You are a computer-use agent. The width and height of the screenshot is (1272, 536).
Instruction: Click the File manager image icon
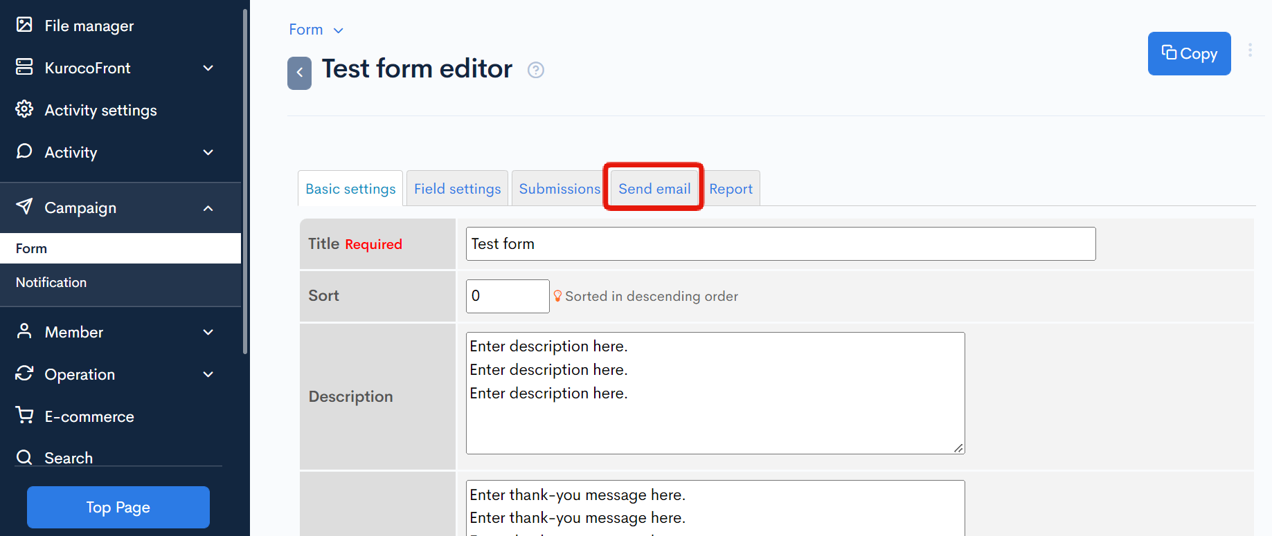[x=24, y=25]
